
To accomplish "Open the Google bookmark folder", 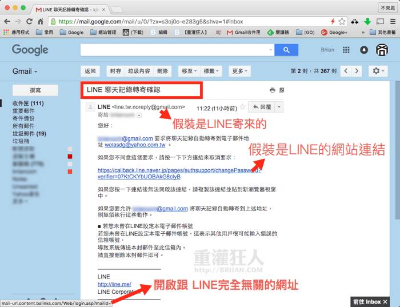I will (71, 33).
